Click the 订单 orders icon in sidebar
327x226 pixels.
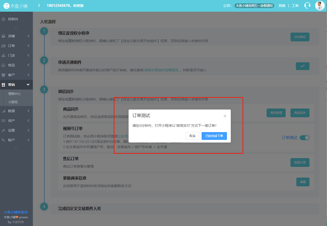[x=3, y=46]
